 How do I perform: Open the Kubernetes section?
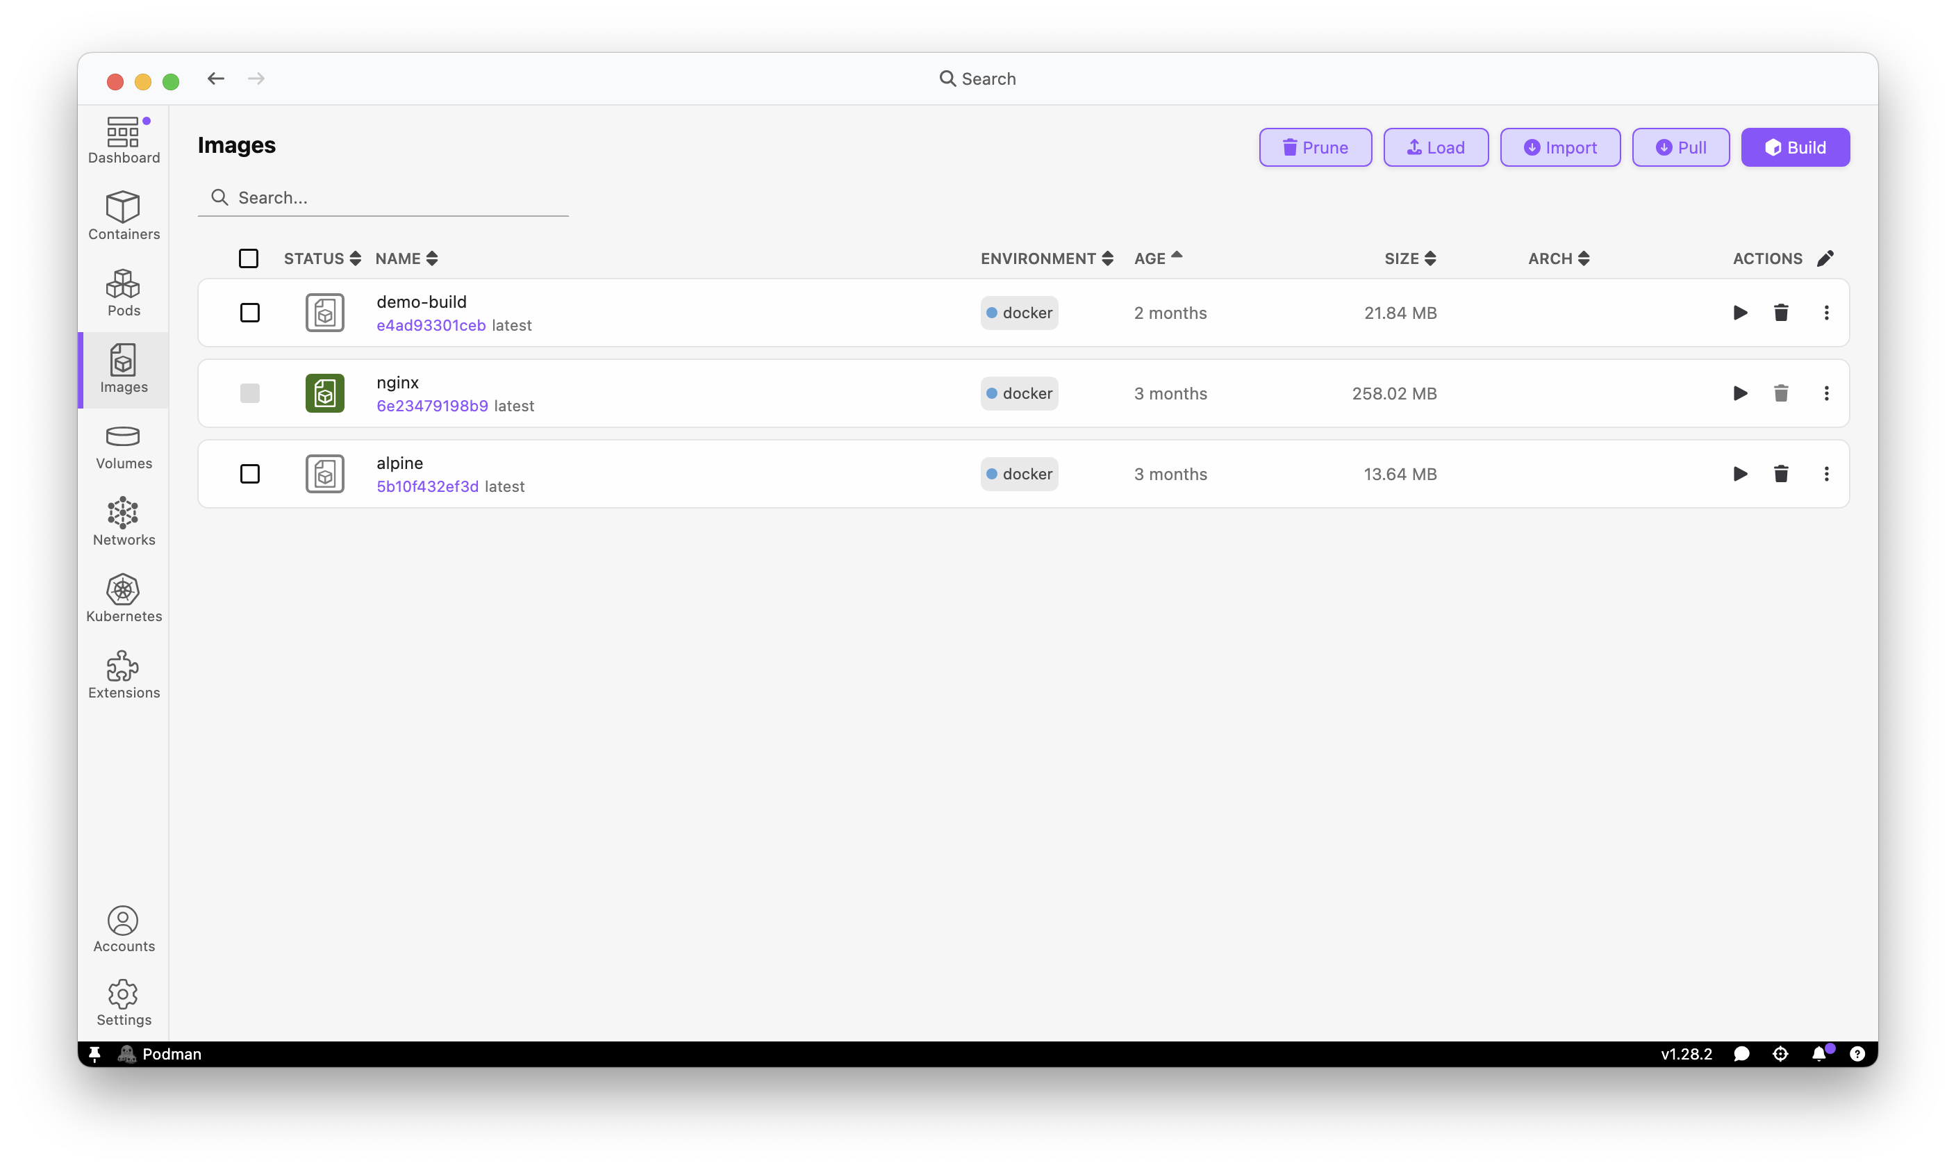[124, 598]
